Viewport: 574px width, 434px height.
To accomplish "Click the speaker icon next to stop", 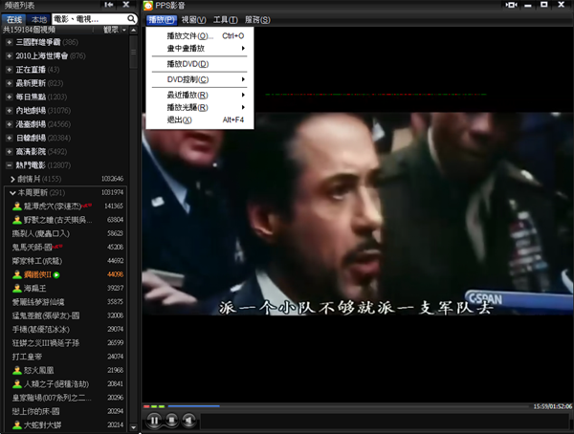I will [x=188, y=420].
